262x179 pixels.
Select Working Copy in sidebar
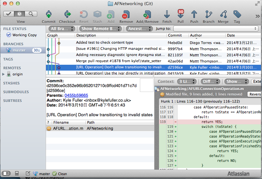24,35
